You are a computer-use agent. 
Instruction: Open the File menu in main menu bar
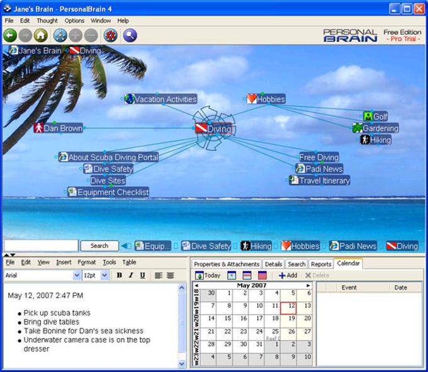9,21
